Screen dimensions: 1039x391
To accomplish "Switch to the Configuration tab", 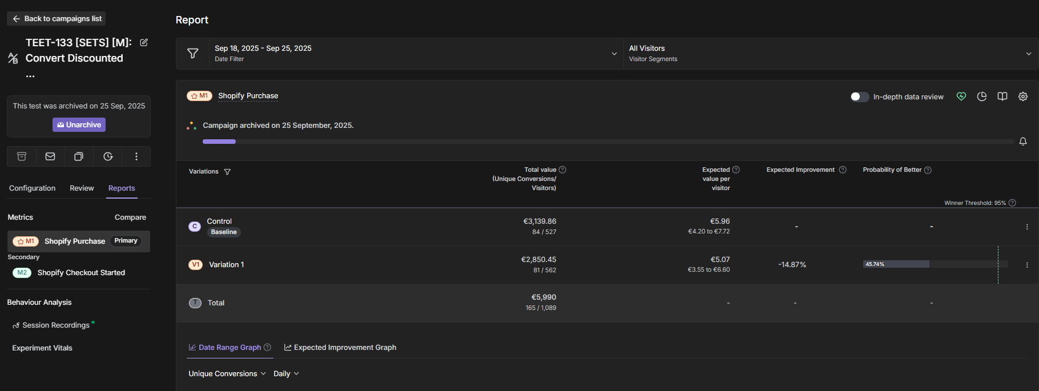I will (x=32, y=188).
